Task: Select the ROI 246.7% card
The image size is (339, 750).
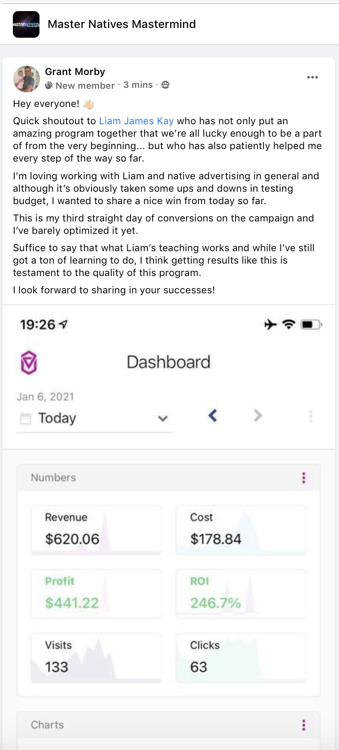Action: pos(241,594)
